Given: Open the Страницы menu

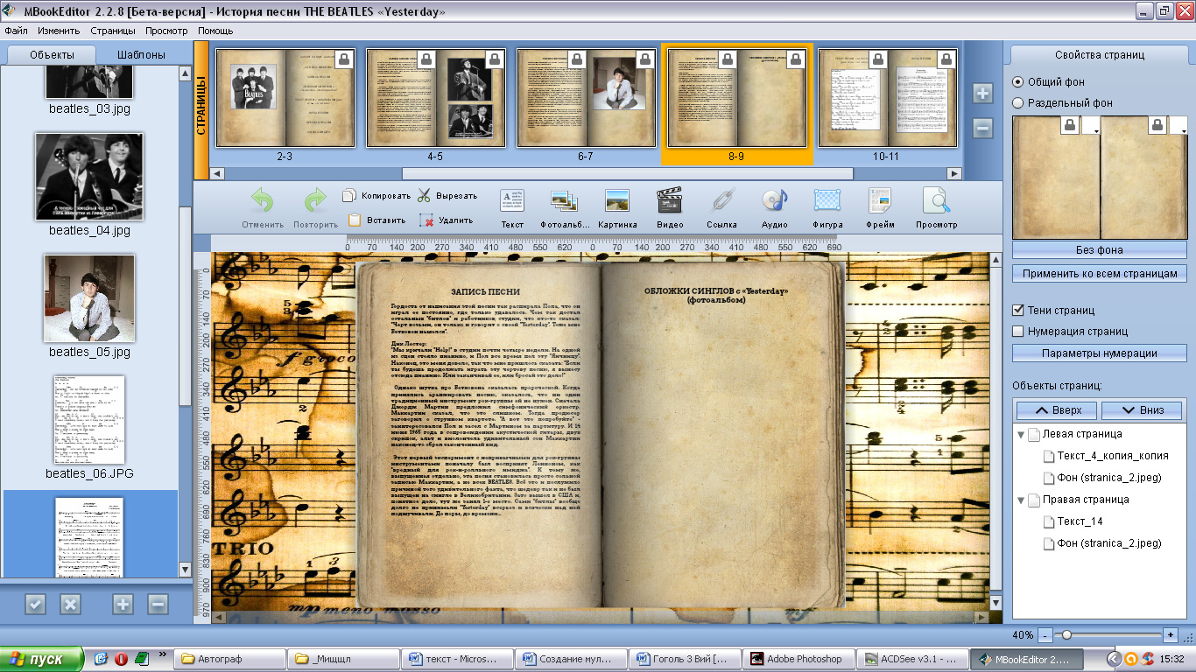Looking at the screenshot, I should pyautogui.click(x=113, y=31).
